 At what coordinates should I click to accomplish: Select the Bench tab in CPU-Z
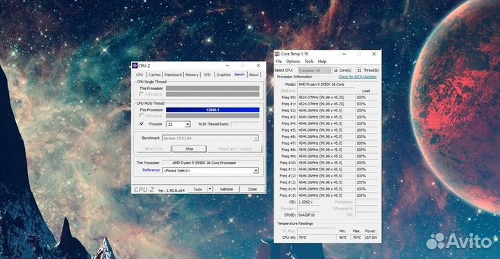tap(239, 75)
